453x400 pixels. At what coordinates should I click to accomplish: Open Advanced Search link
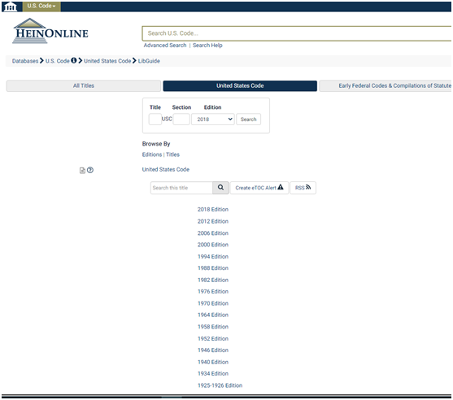click(165, 46)
